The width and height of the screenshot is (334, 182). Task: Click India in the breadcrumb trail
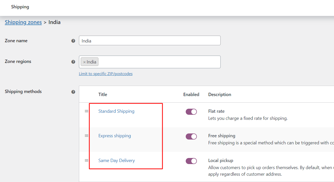click(x=54, y=22)
